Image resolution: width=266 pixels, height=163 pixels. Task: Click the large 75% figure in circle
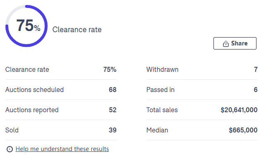click(x=28, y=26)
